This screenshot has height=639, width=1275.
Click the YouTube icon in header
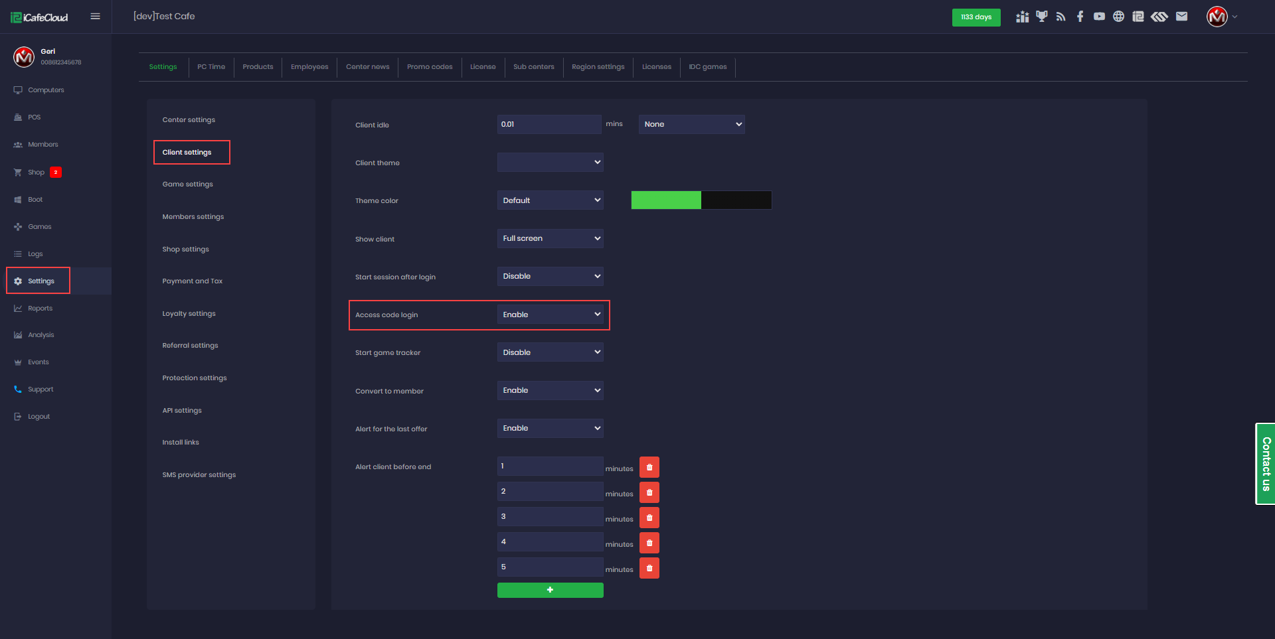(1099, 17)
